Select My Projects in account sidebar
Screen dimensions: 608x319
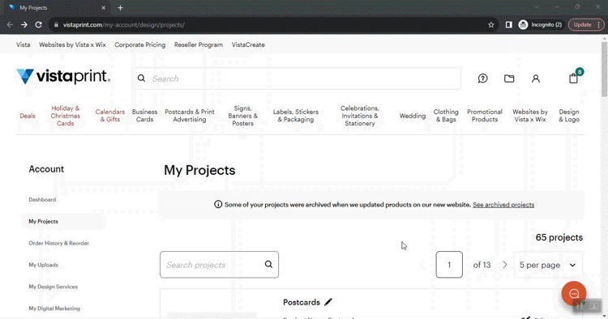tap(44, 222)
